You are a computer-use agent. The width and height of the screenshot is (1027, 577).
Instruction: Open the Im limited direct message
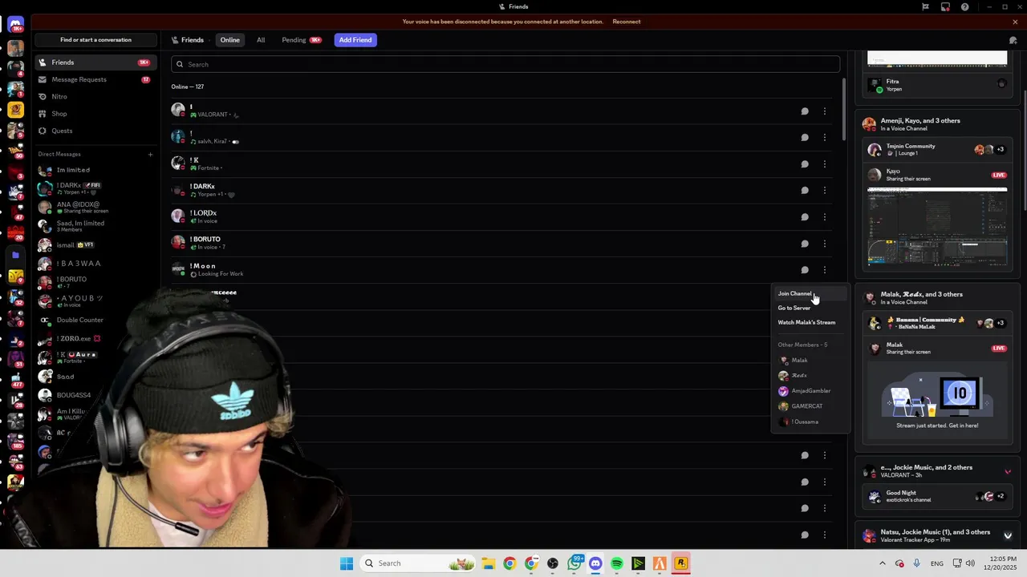tap(95, 170)
